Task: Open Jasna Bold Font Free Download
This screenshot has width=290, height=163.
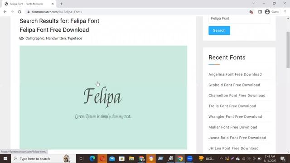Action: click(x=237, y=138)
